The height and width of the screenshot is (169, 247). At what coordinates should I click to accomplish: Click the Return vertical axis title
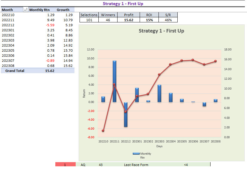point(84,93)
